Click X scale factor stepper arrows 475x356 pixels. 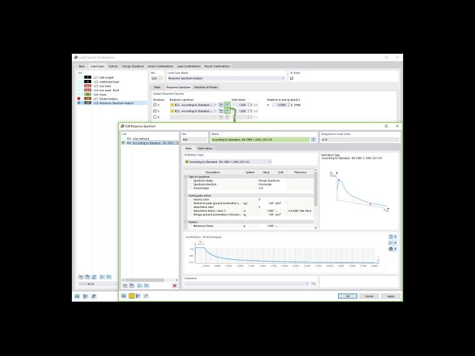[248, 105]
